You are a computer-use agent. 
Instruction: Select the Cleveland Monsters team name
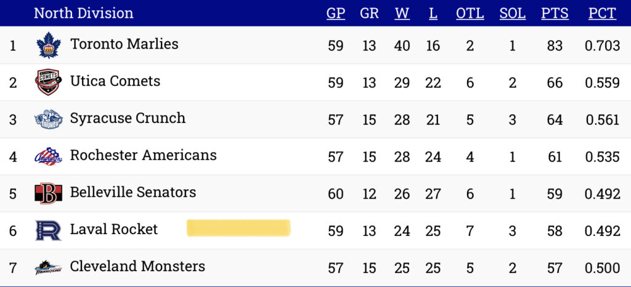coord(137,267)
